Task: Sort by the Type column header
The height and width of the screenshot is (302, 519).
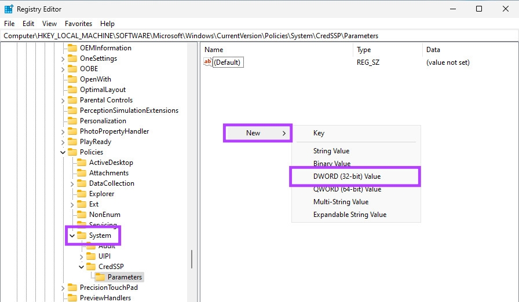Action: click(388, 50)
